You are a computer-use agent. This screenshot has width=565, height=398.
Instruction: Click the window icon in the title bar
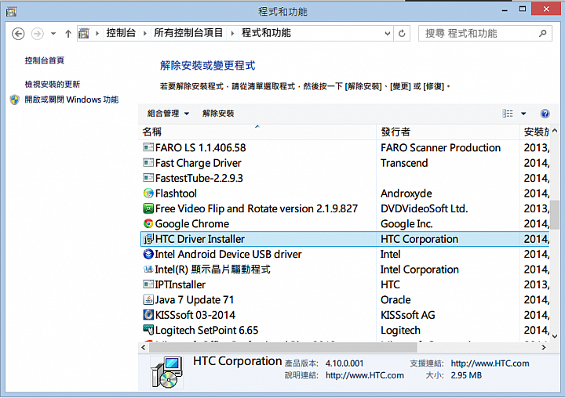12,12
